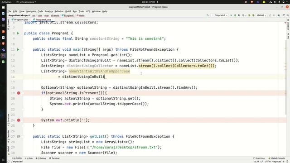Open the Run menu
This screenshot has height=163, width=290.
tap(75, 11)
